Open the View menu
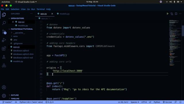Viewport: 184px width, 104px height. pyautogui.click(x=23, y=9)
